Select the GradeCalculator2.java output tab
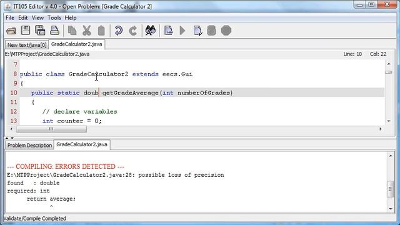Image resolution: width=400 pixels, height=225 pixels. pyautogui.click(x=82, y=144)
